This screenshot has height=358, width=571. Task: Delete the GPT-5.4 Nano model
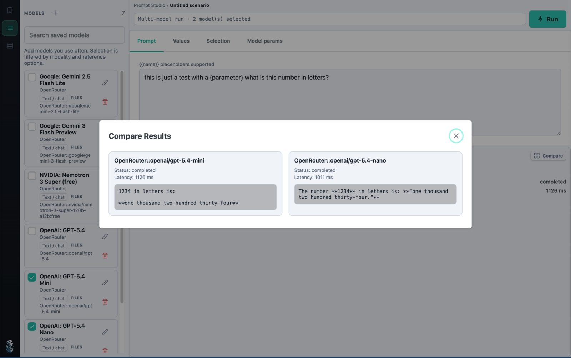[x=105, y=351]
